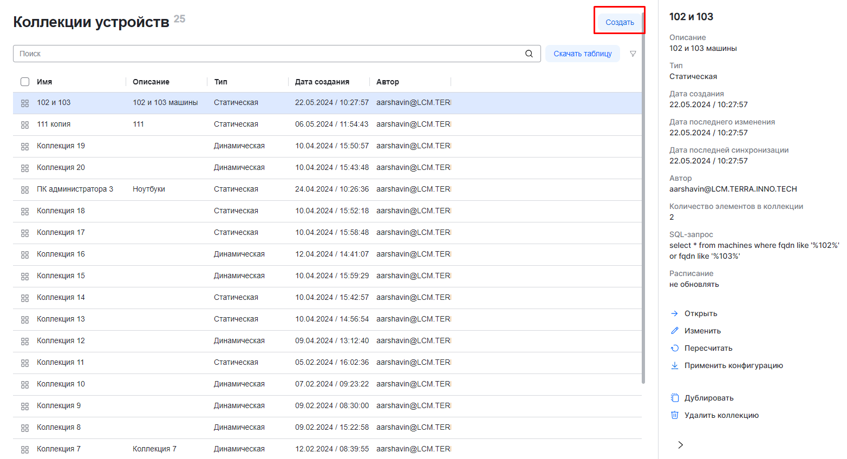This screenshot has height=459, width=847.
Task: Click the grid icon for Коллекция 19
Action: point(25,146)
